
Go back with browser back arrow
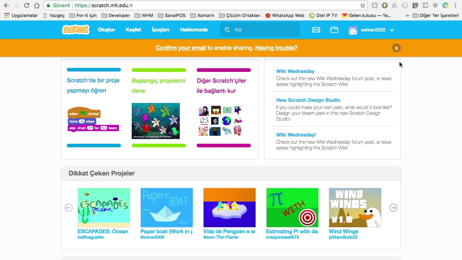pyautogui.click(x=6, y=5)
